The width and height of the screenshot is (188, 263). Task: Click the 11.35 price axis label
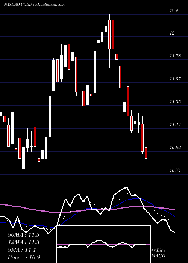point(175,102)
